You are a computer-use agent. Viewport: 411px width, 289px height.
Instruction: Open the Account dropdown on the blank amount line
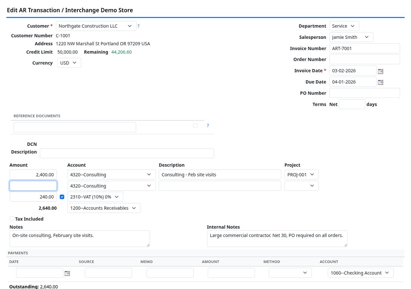(x=111, y=186)
